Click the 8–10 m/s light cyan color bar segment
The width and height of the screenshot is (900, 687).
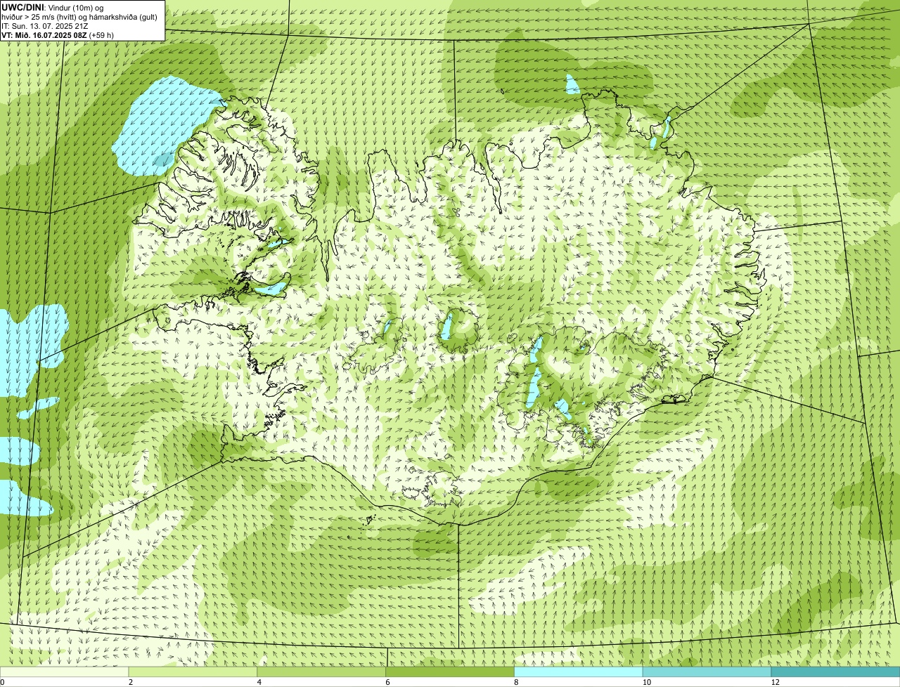[x=579, y=672]
